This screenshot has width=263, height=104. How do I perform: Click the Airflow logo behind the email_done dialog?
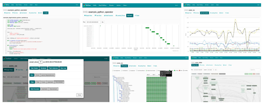(7, 59)
